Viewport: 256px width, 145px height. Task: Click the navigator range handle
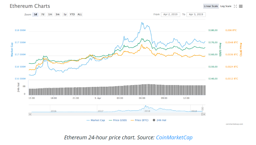[203, 109]
